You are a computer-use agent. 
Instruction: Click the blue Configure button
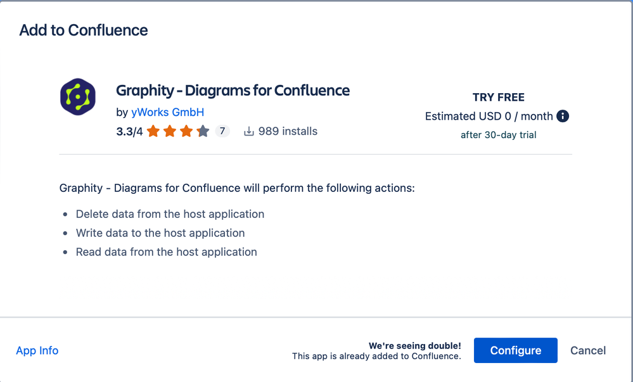(516, 350)
